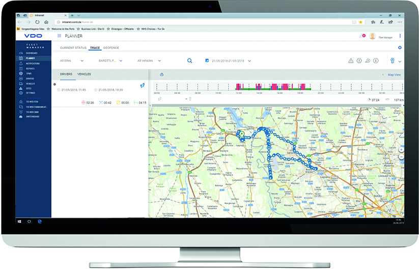Open the Welcome to the Portal bookmark
419x272 pixels.
[61, 29]
